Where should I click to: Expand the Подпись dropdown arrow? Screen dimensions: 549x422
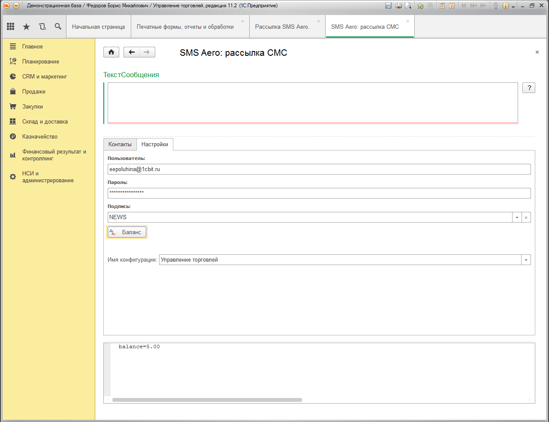517,217
